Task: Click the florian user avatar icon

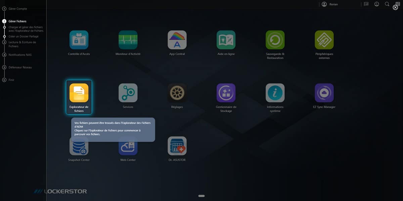Action: (324, 4)
